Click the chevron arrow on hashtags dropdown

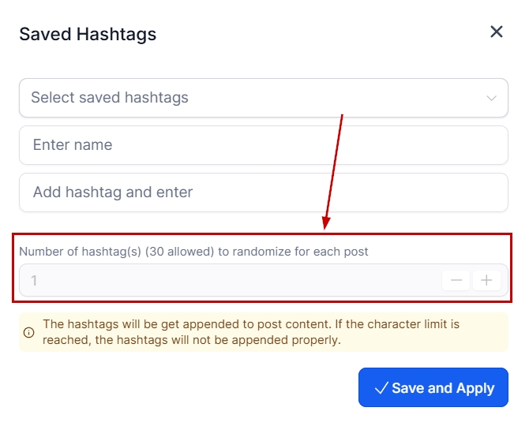[492, 99]
